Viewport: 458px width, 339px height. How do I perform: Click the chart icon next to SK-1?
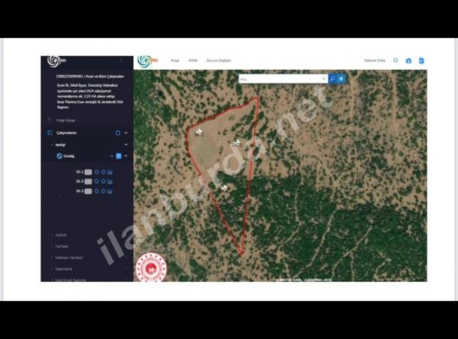pos(110,173)
